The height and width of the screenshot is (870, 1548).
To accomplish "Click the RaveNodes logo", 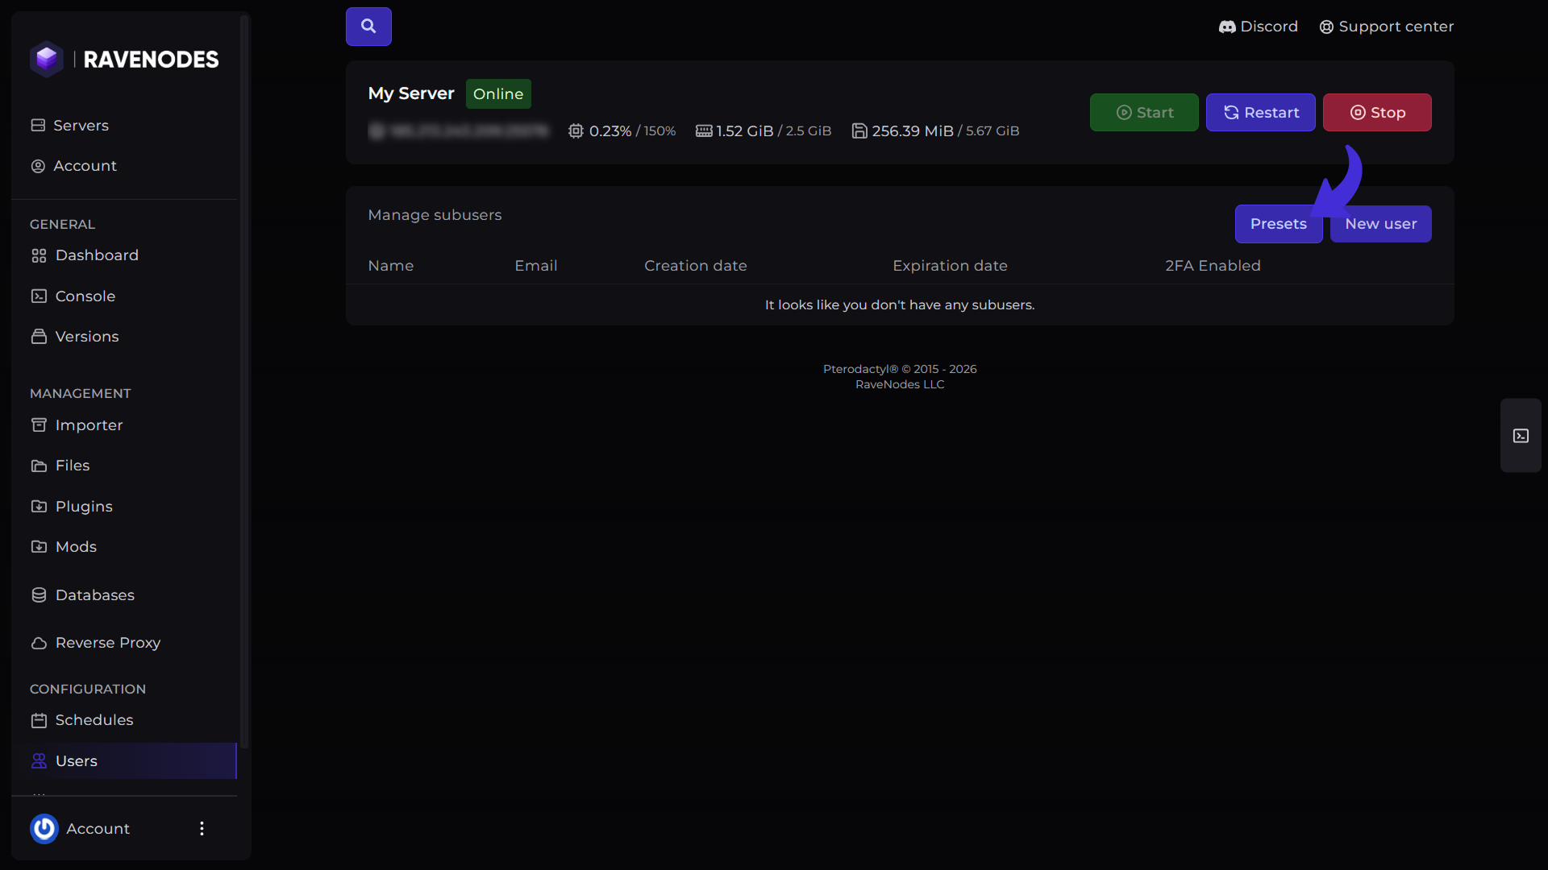I will pos(124,59).
